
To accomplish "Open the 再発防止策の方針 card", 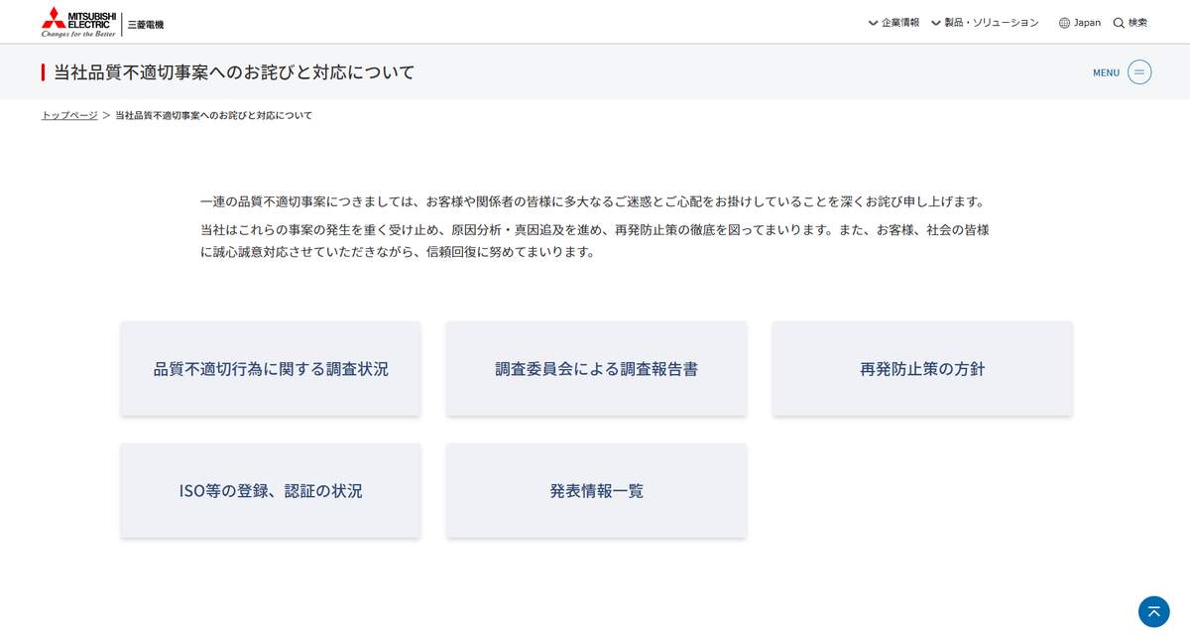I will point(920,367).
